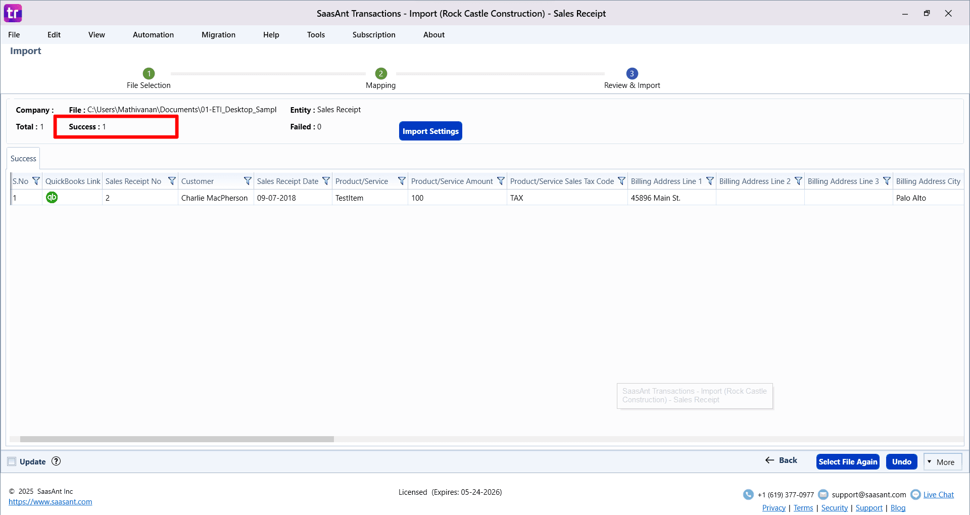970x515 pixels.
Task: Open the Automation menu
Action: click(153, 35)
